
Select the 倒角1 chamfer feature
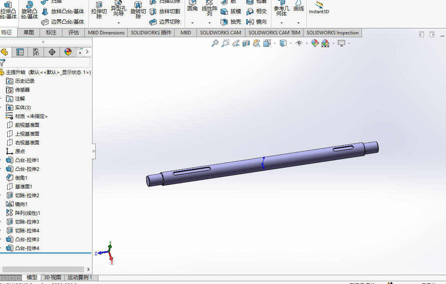point(17,178)
